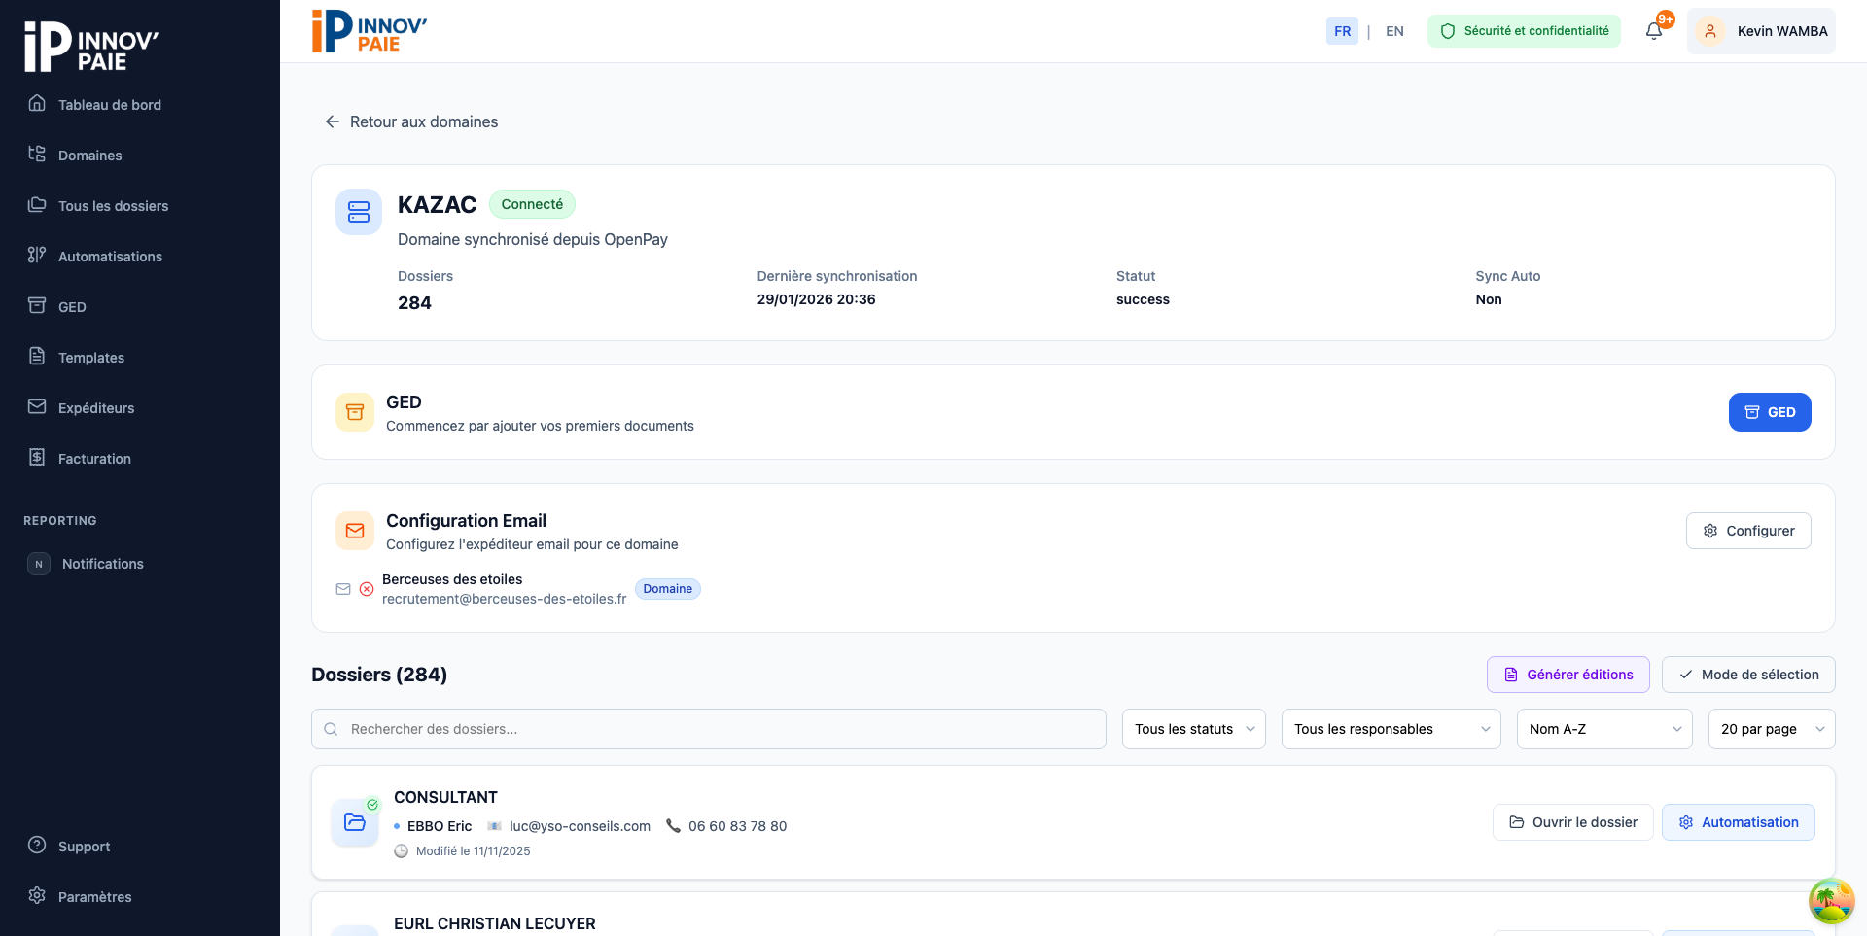The image size is (1867, 936).
Task: Select the FR language option
Action: [1342, 31]
